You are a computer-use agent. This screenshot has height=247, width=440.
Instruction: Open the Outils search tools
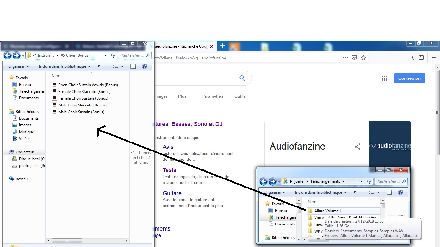click(x=240, y=96)
